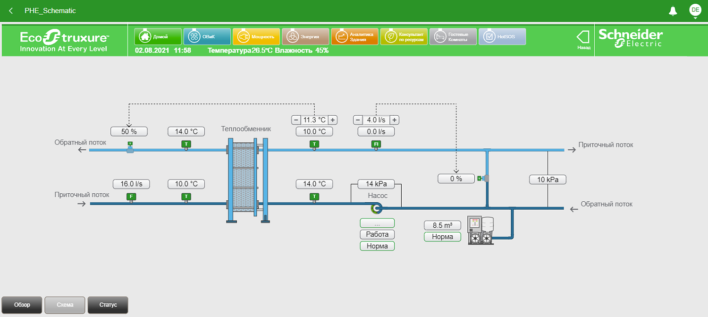The image size is (708, 317).
Task: Click Норма status under 8.5 m³
Action: (442, 237)
